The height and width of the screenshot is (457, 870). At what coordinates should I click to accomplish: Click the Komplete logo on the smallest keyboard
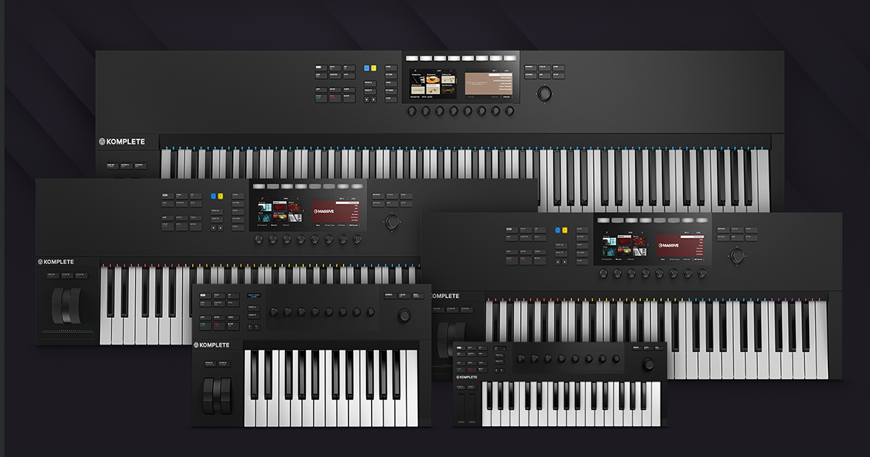(467, 376)
